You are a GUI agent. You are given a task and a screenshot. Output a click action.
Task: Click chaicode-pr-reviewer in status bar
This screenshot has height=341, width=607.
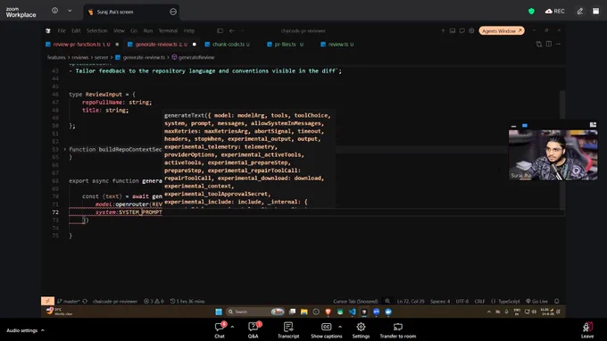115,301
